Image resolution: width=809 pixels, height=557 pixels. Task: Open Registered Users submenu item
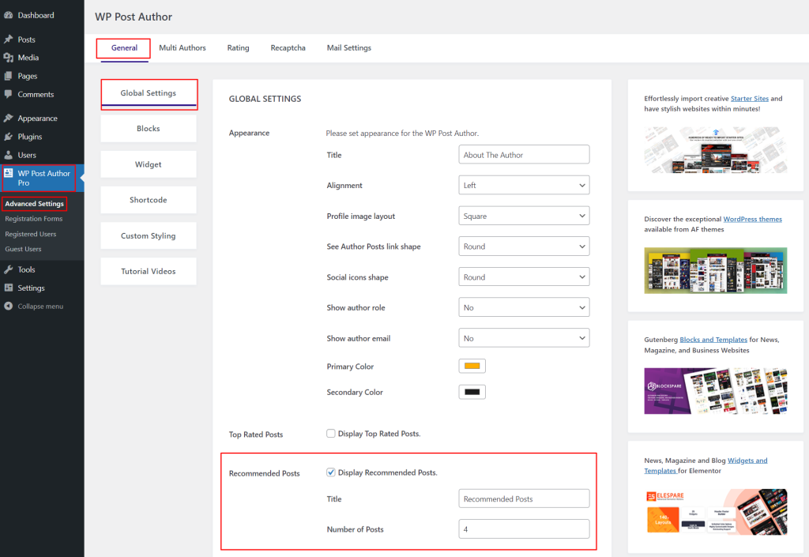(31, 234)
